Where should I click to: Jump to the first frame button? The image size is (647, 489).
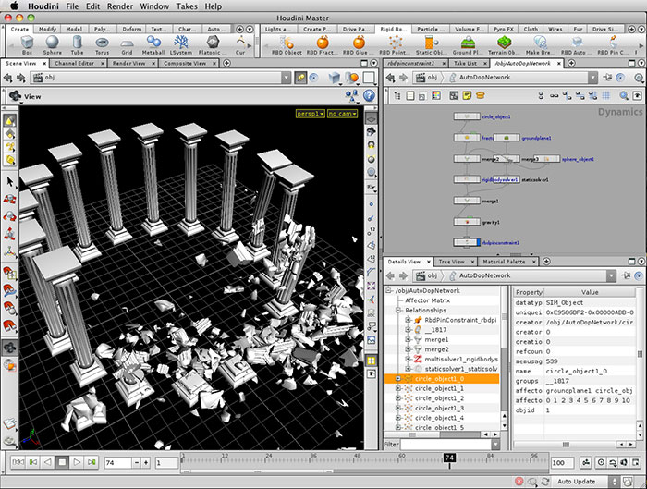(18, 462)
